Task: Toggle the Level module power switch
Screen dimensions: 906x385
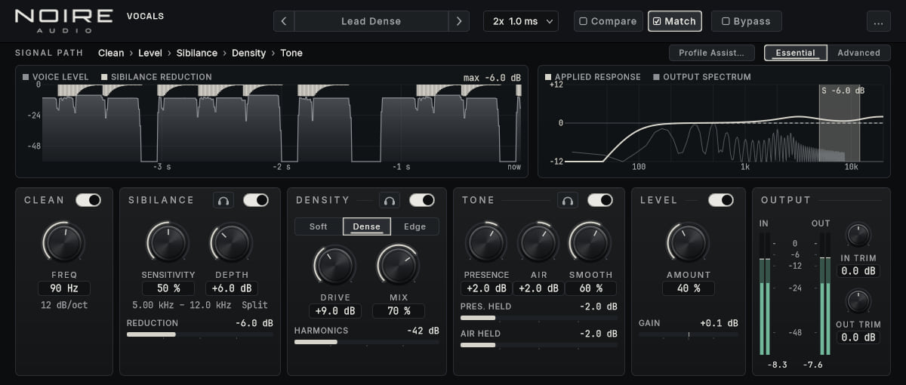Action: 721,200
